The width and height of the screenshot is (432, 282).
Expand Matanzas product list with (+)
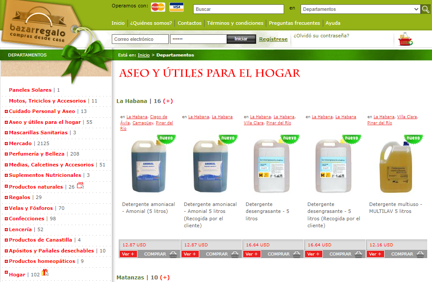click(165, 277)
